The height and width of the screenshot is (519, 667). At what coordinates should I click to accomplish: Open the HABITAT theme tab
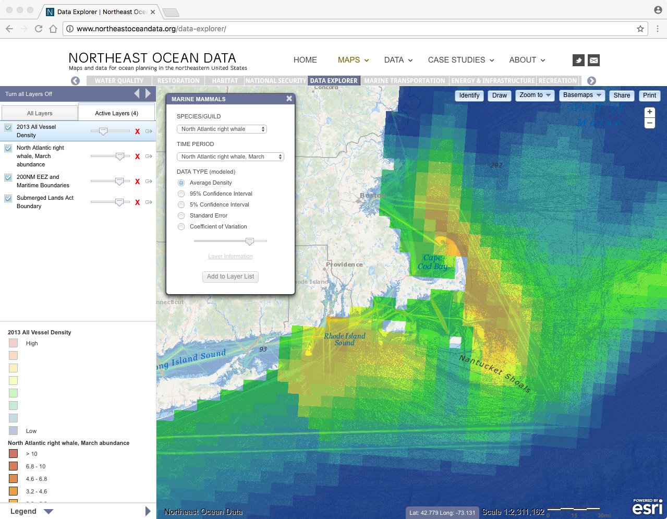(x=225, y=81)
